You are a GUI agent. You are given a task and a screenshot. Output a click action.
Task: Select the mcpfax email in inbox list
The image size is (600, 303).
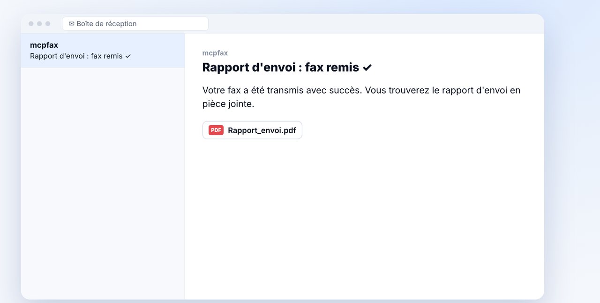(103, 50)
